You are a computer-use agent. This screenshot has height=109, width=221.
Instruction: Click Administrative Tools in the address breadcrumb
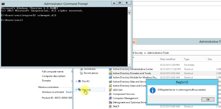[x=158, y=53]
